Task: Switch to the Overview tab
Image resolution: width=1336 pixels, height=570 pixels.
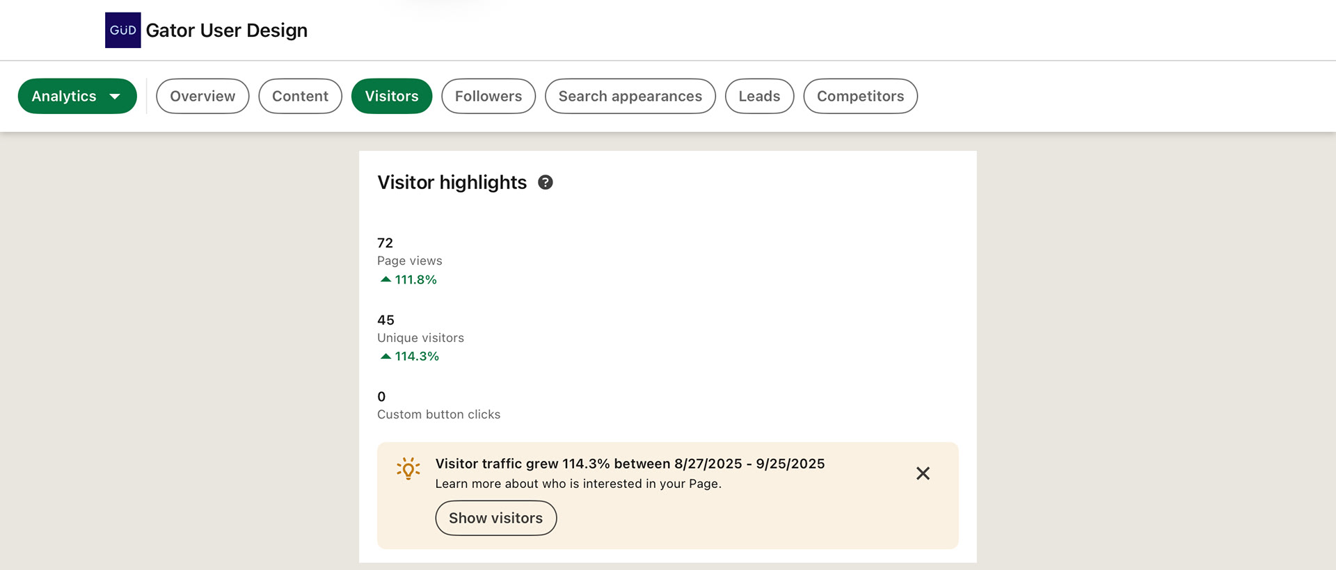Action: pos(202,96)
